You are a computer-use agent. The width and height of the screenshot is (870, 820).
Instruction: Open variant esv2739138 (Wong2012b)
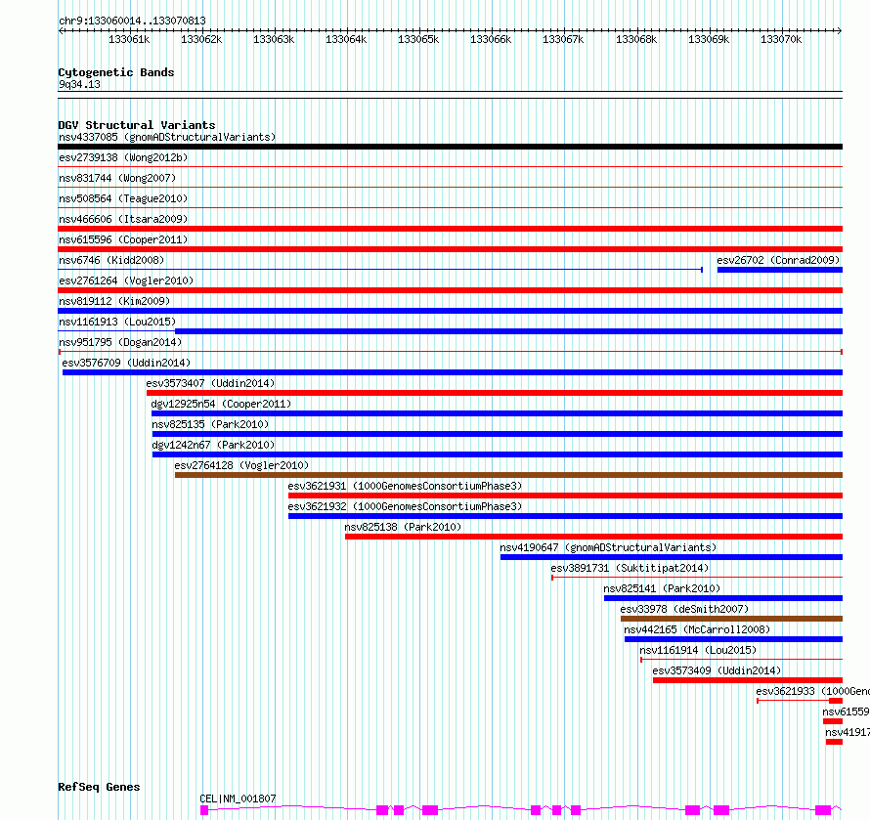click(123, 157)
